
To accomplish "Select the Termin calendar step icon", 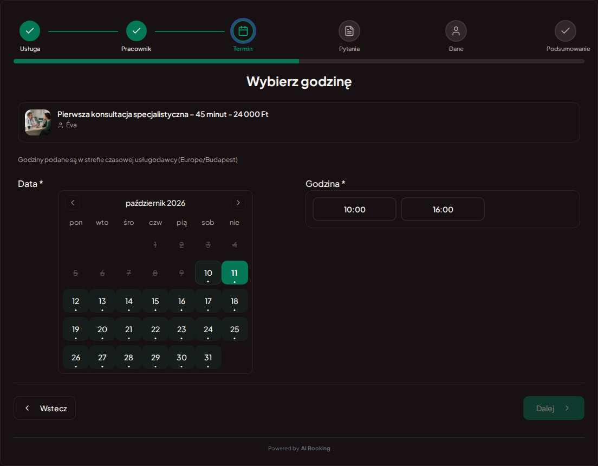I will pyautogui.click(x=243, y=31).
